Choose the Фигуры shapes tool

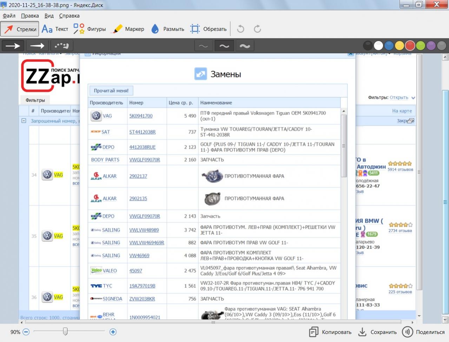click(x=90, y=29)
